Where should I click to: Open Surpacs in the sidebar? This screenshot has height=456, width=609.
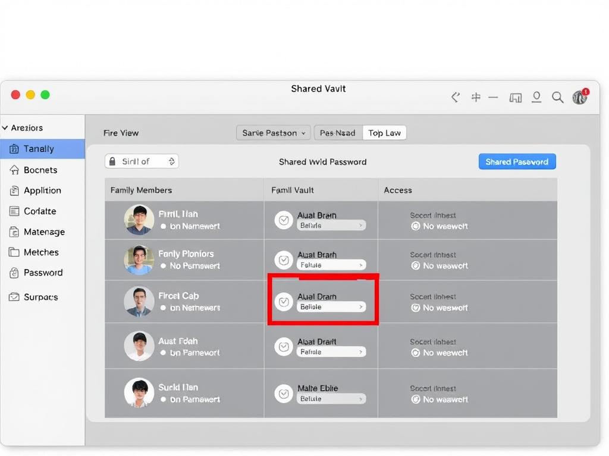[x=42, y=297]
